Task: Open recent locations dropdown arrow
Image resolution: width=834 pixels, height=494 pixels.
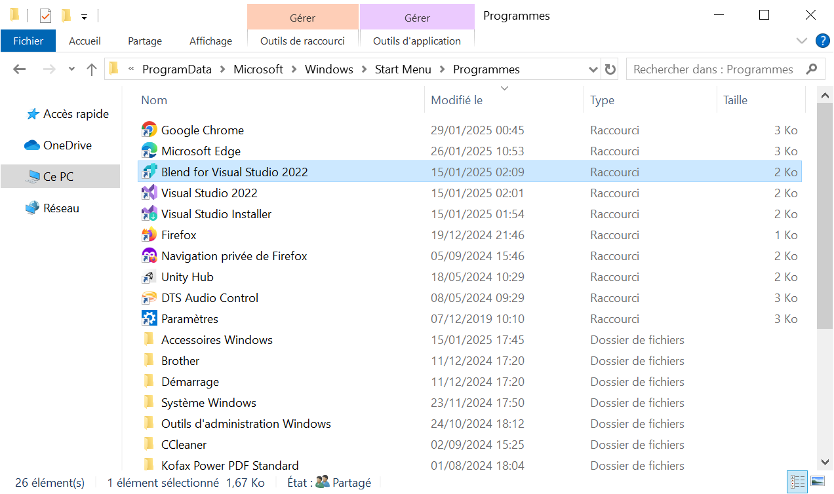Action: [x=71, y=69]
